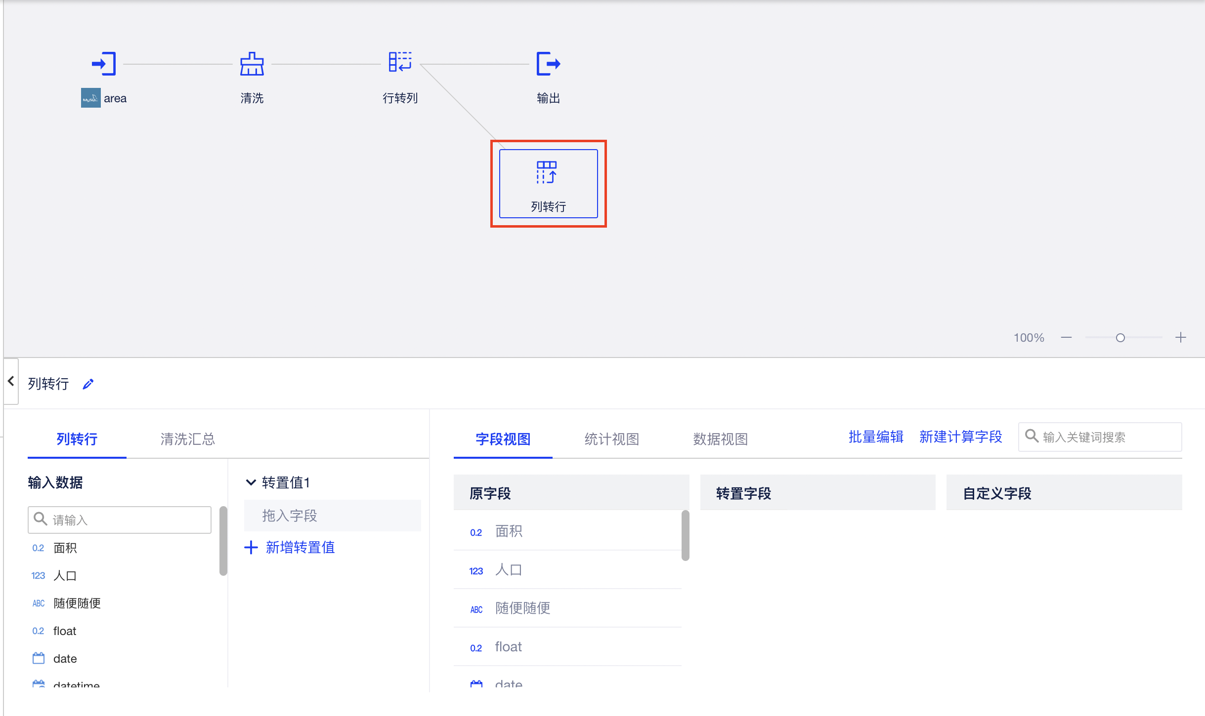The width and height of the screenshot is (1205, 716).
Task: Open 批量编辑 for batch editing
Action: click(x=875, y=437)
